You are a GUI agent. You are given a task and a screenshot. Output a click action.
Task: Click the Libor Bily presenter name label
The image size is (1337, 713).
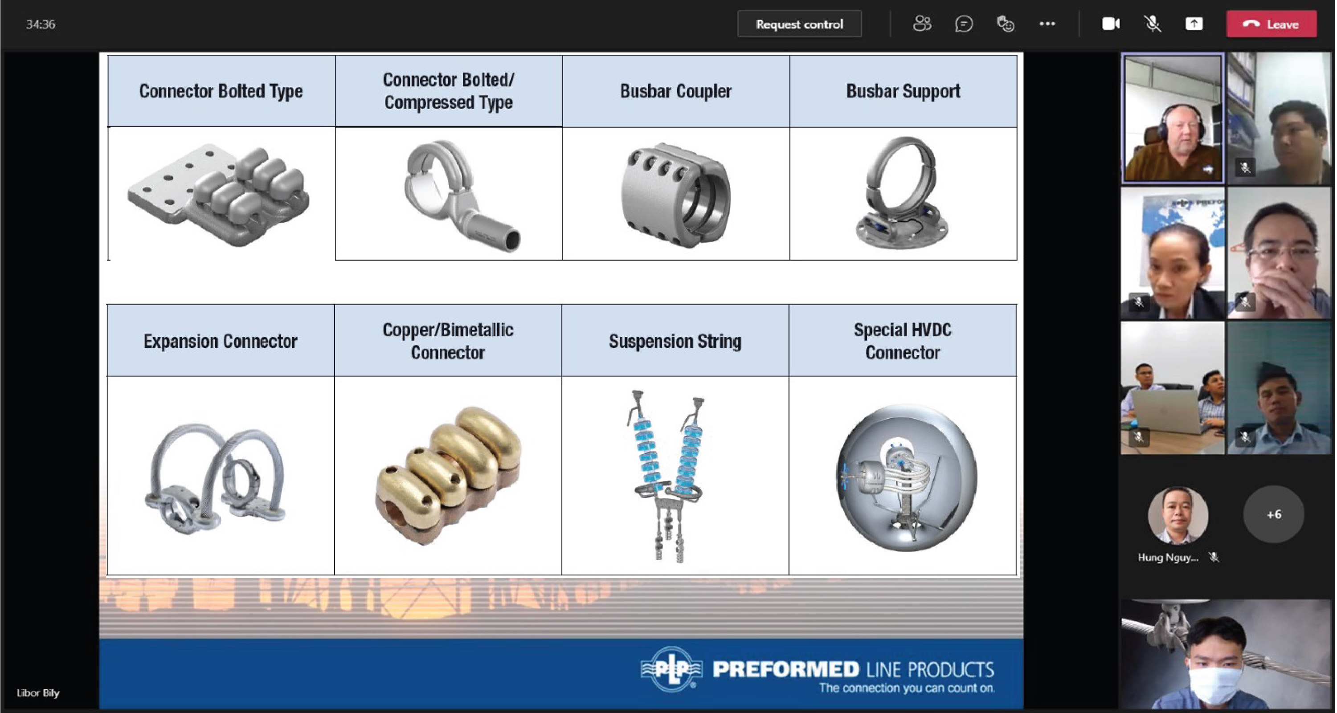[38, 693]
